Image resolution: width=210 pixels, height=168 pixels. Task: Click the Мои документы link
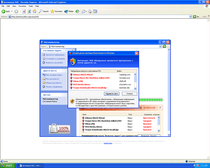pos(52,79)
